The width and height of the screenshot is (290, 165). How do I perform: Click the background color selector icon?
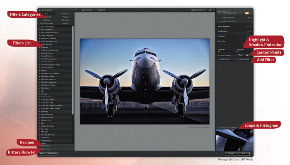click(210, 10)
